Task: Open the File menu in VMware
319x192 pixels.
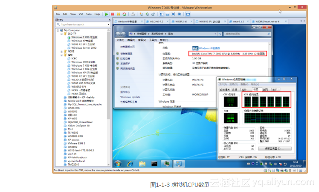Action: (x=58, y=14)
